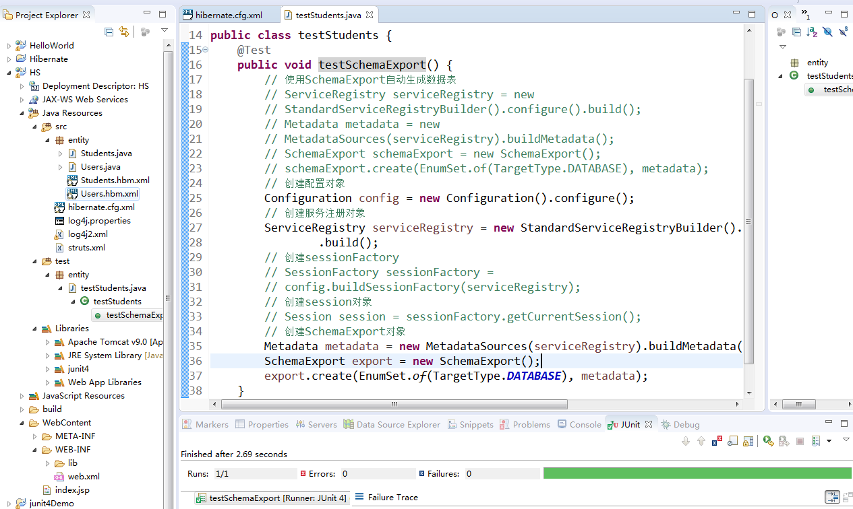
Task: Expand the HelloWorld project
Action: (9, 46)
